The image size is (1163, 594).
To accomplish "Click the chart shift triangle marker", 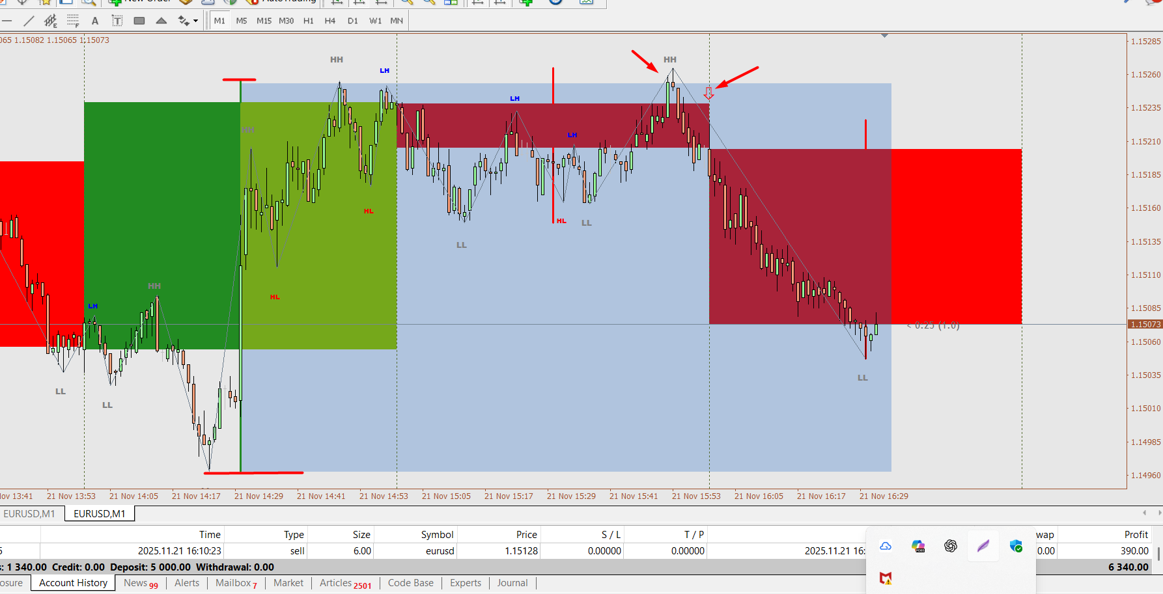I will pos(884,35).
